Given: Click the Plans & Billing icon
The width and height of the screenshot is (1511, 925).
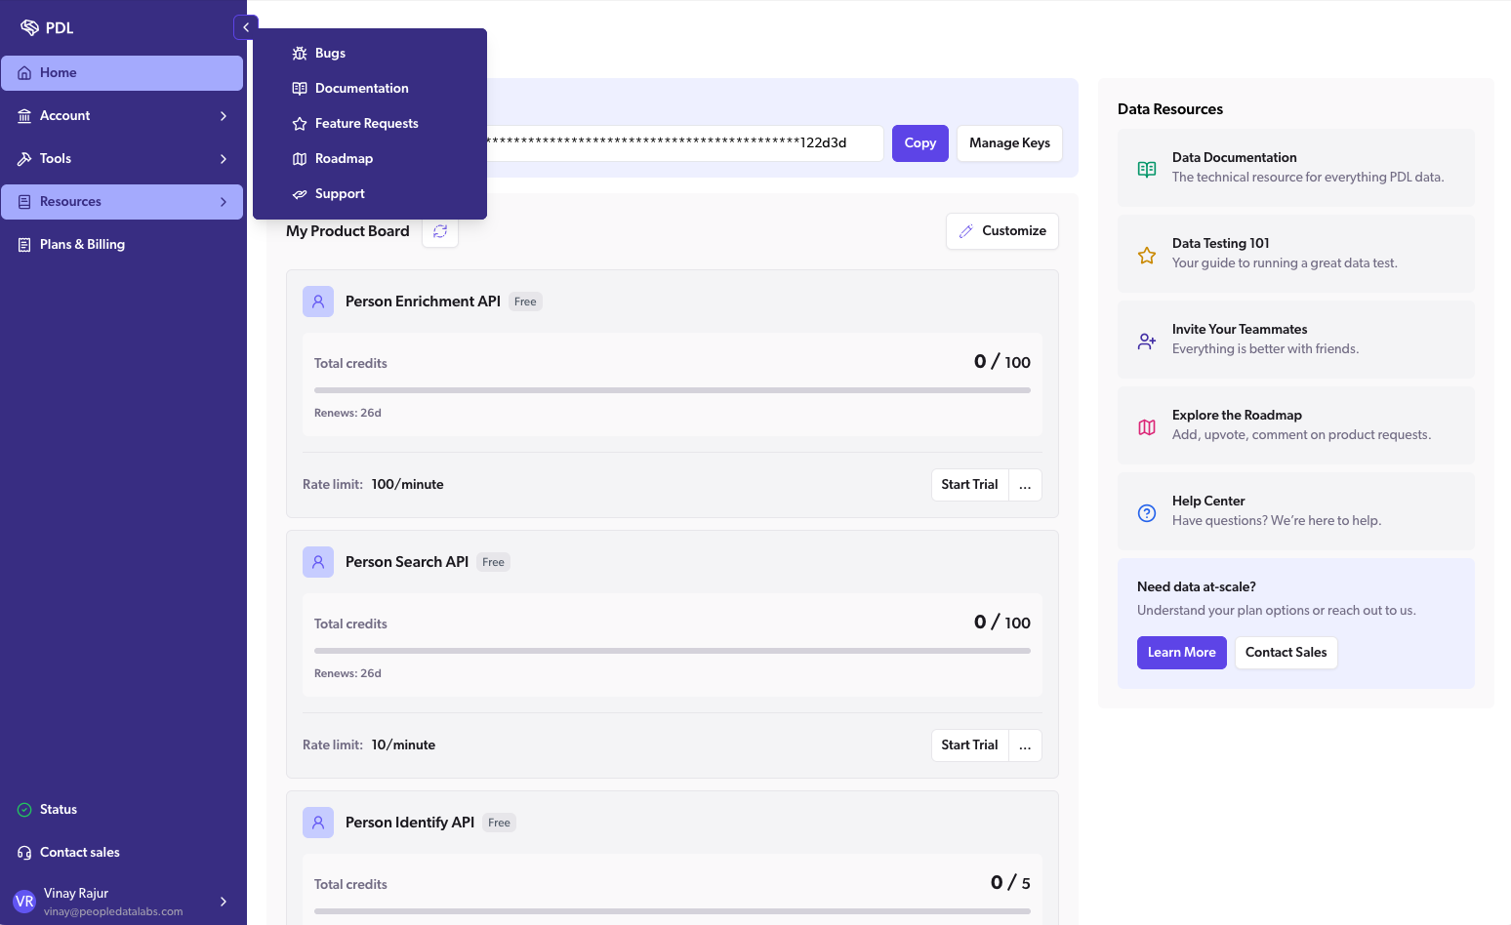Looking at the screenshot, I should (24, 245).
